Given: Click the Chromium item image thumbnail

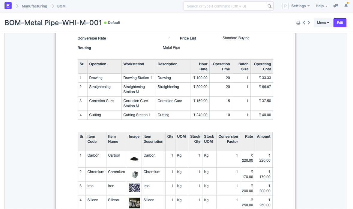Looking at the screenshot, I should coord(135,174).
